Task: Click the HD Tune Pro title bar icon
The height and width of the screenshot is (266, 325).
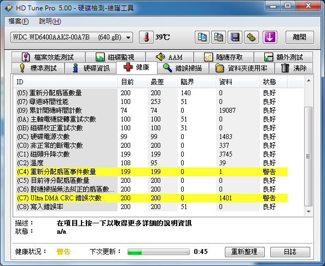Action: pos(9,8)
